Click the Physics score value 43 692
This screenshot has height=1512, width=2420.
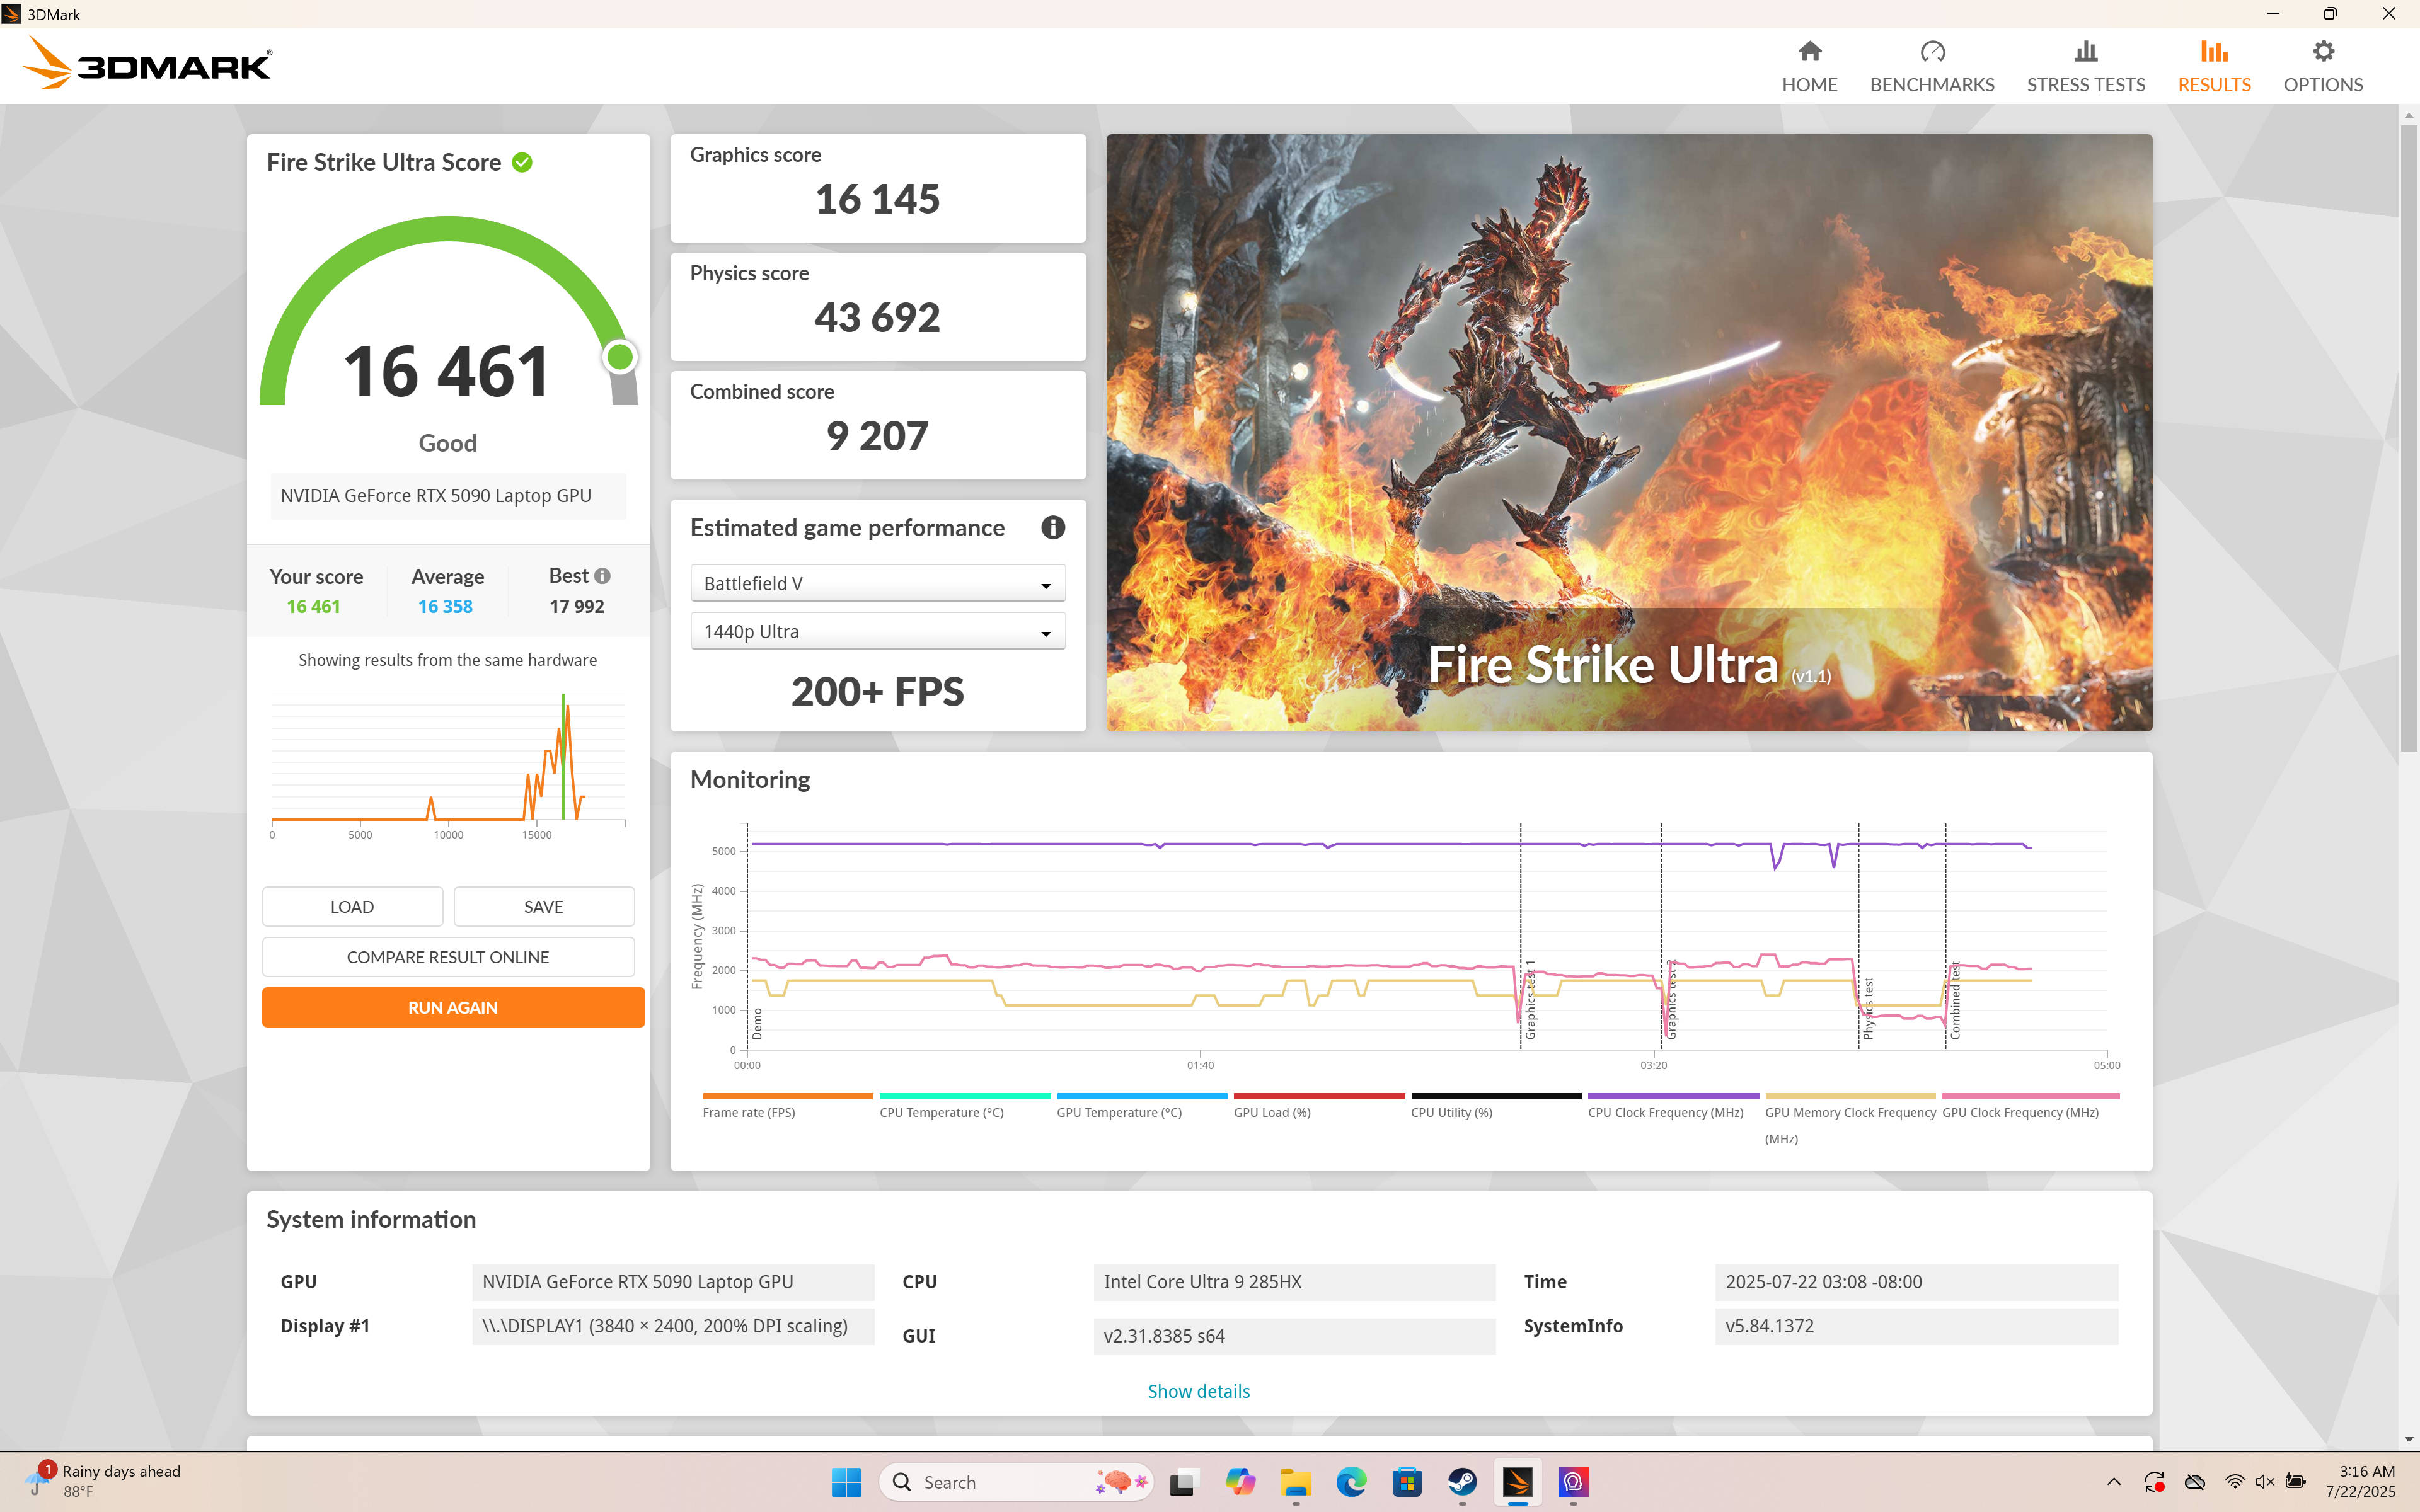pyautogui.click(x=877, y=318)
